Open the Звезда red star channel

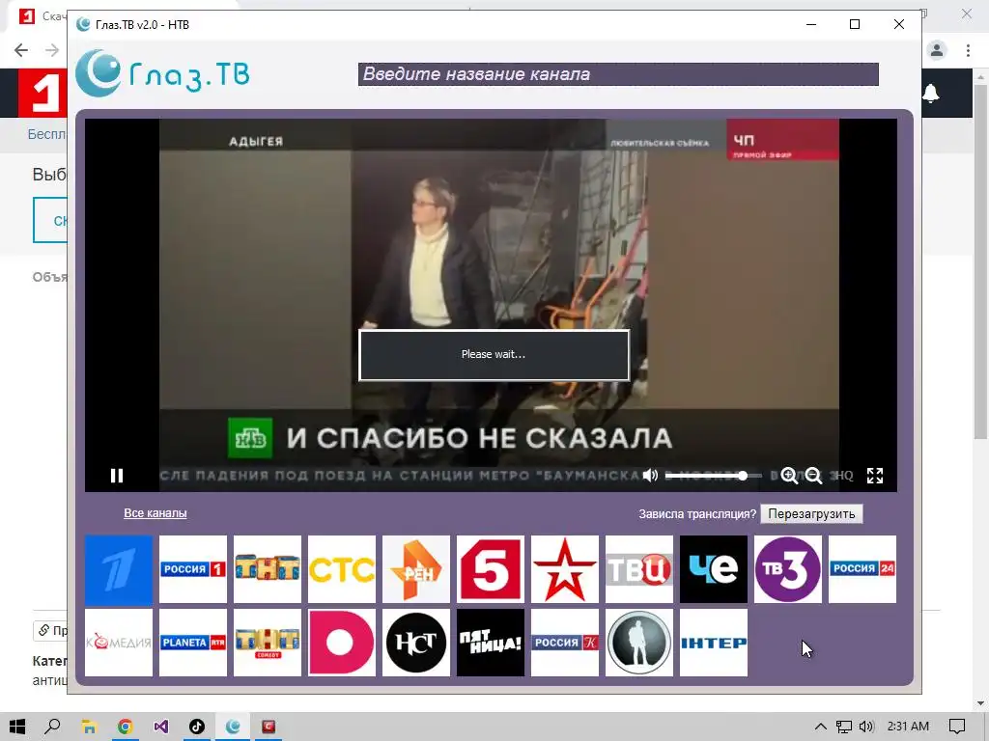coord(565,569)
